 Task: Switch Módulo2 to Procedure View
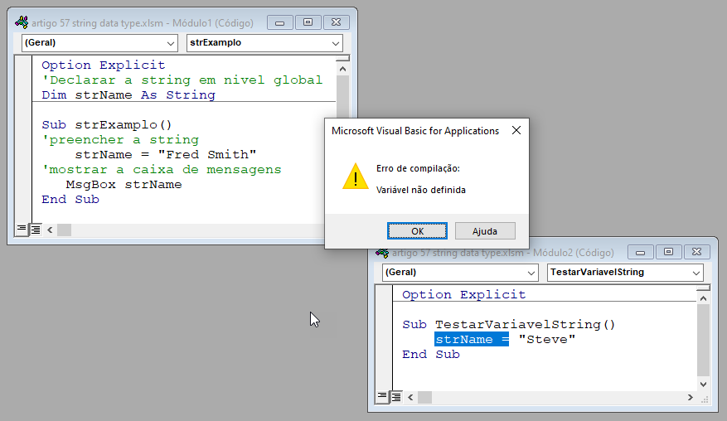point(382,396)
